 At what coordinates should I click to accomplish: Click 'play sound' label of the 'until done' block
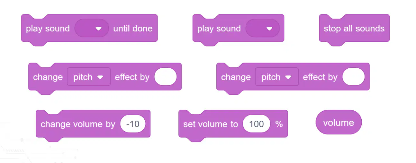[x=48, y=29]
